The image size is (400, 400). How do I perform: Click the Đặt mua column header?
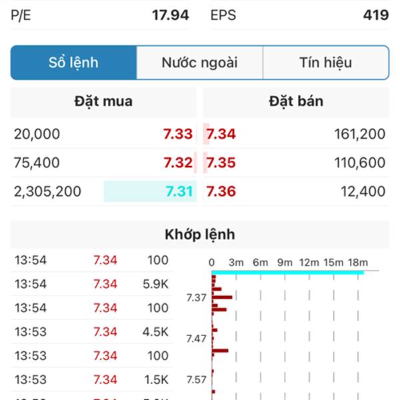(103, 102)
